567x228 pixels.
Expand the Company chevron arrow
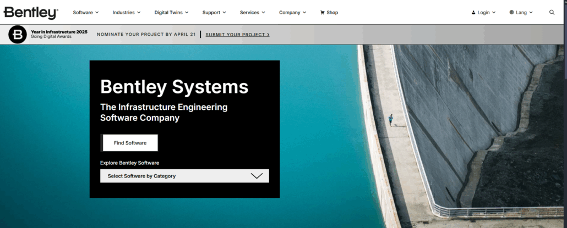304,12
